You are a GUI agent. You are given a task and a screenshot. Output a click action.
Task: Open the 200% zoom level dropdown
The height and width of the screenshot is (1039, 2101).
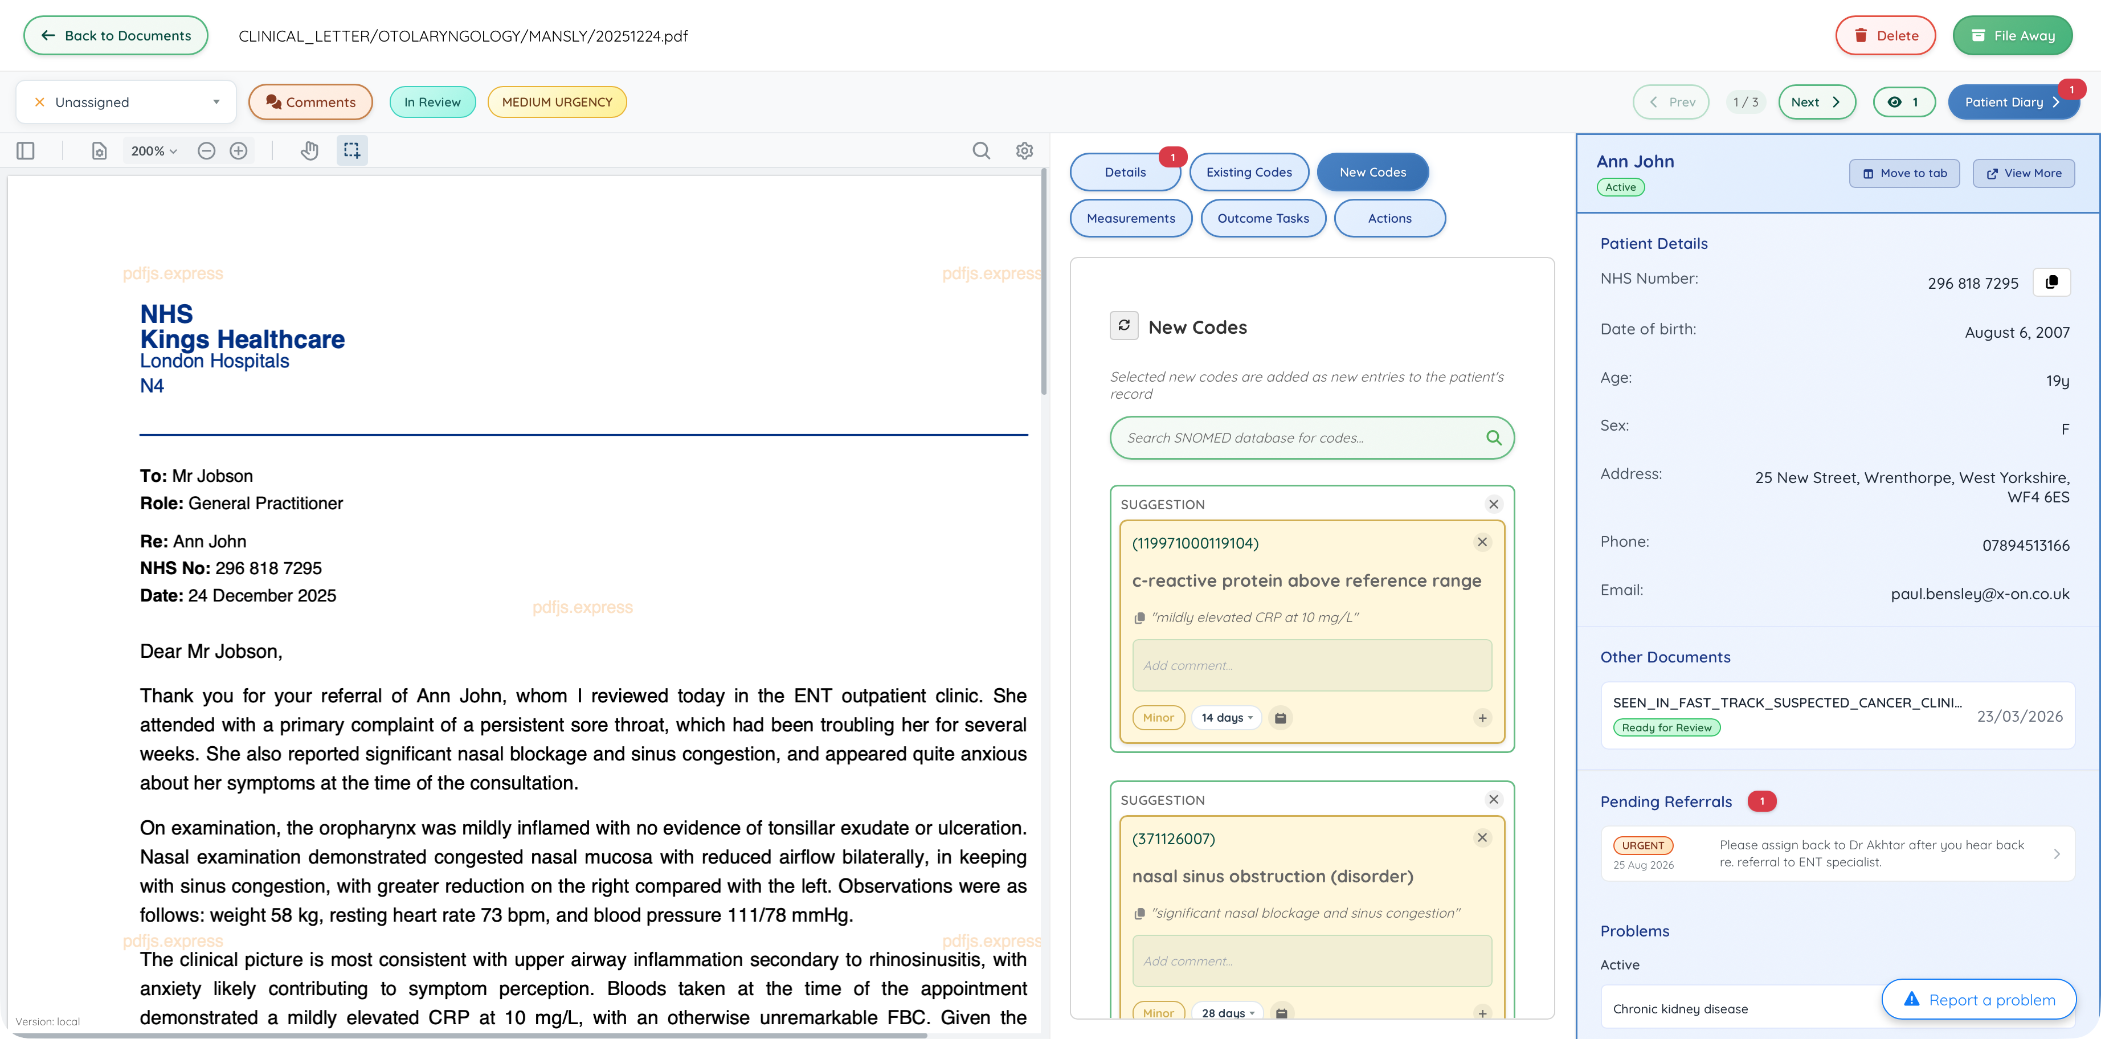153,151
